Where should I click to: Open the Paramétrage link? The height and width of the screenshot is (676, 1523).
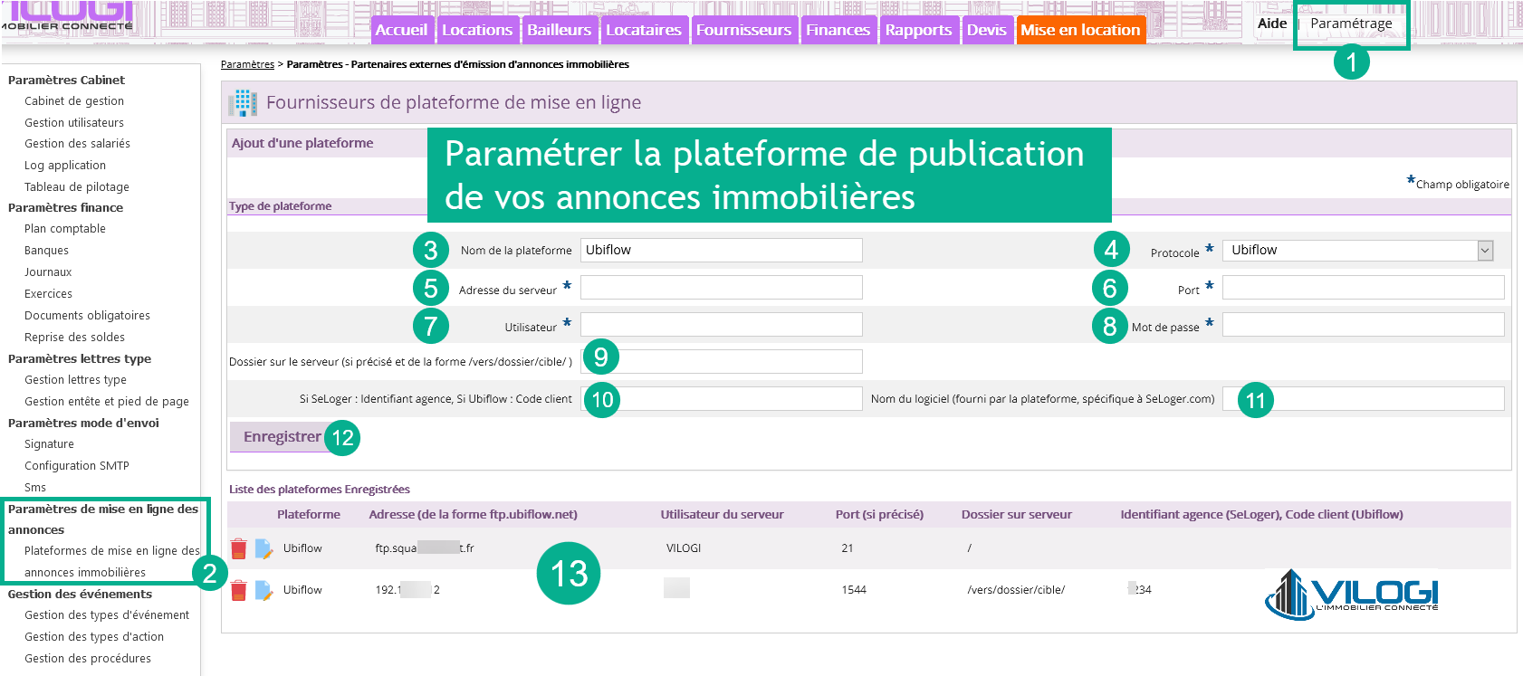1351,24
